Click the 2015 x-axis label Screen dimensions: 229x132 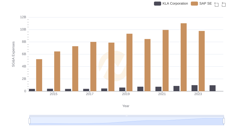click(x=54, y=94)
